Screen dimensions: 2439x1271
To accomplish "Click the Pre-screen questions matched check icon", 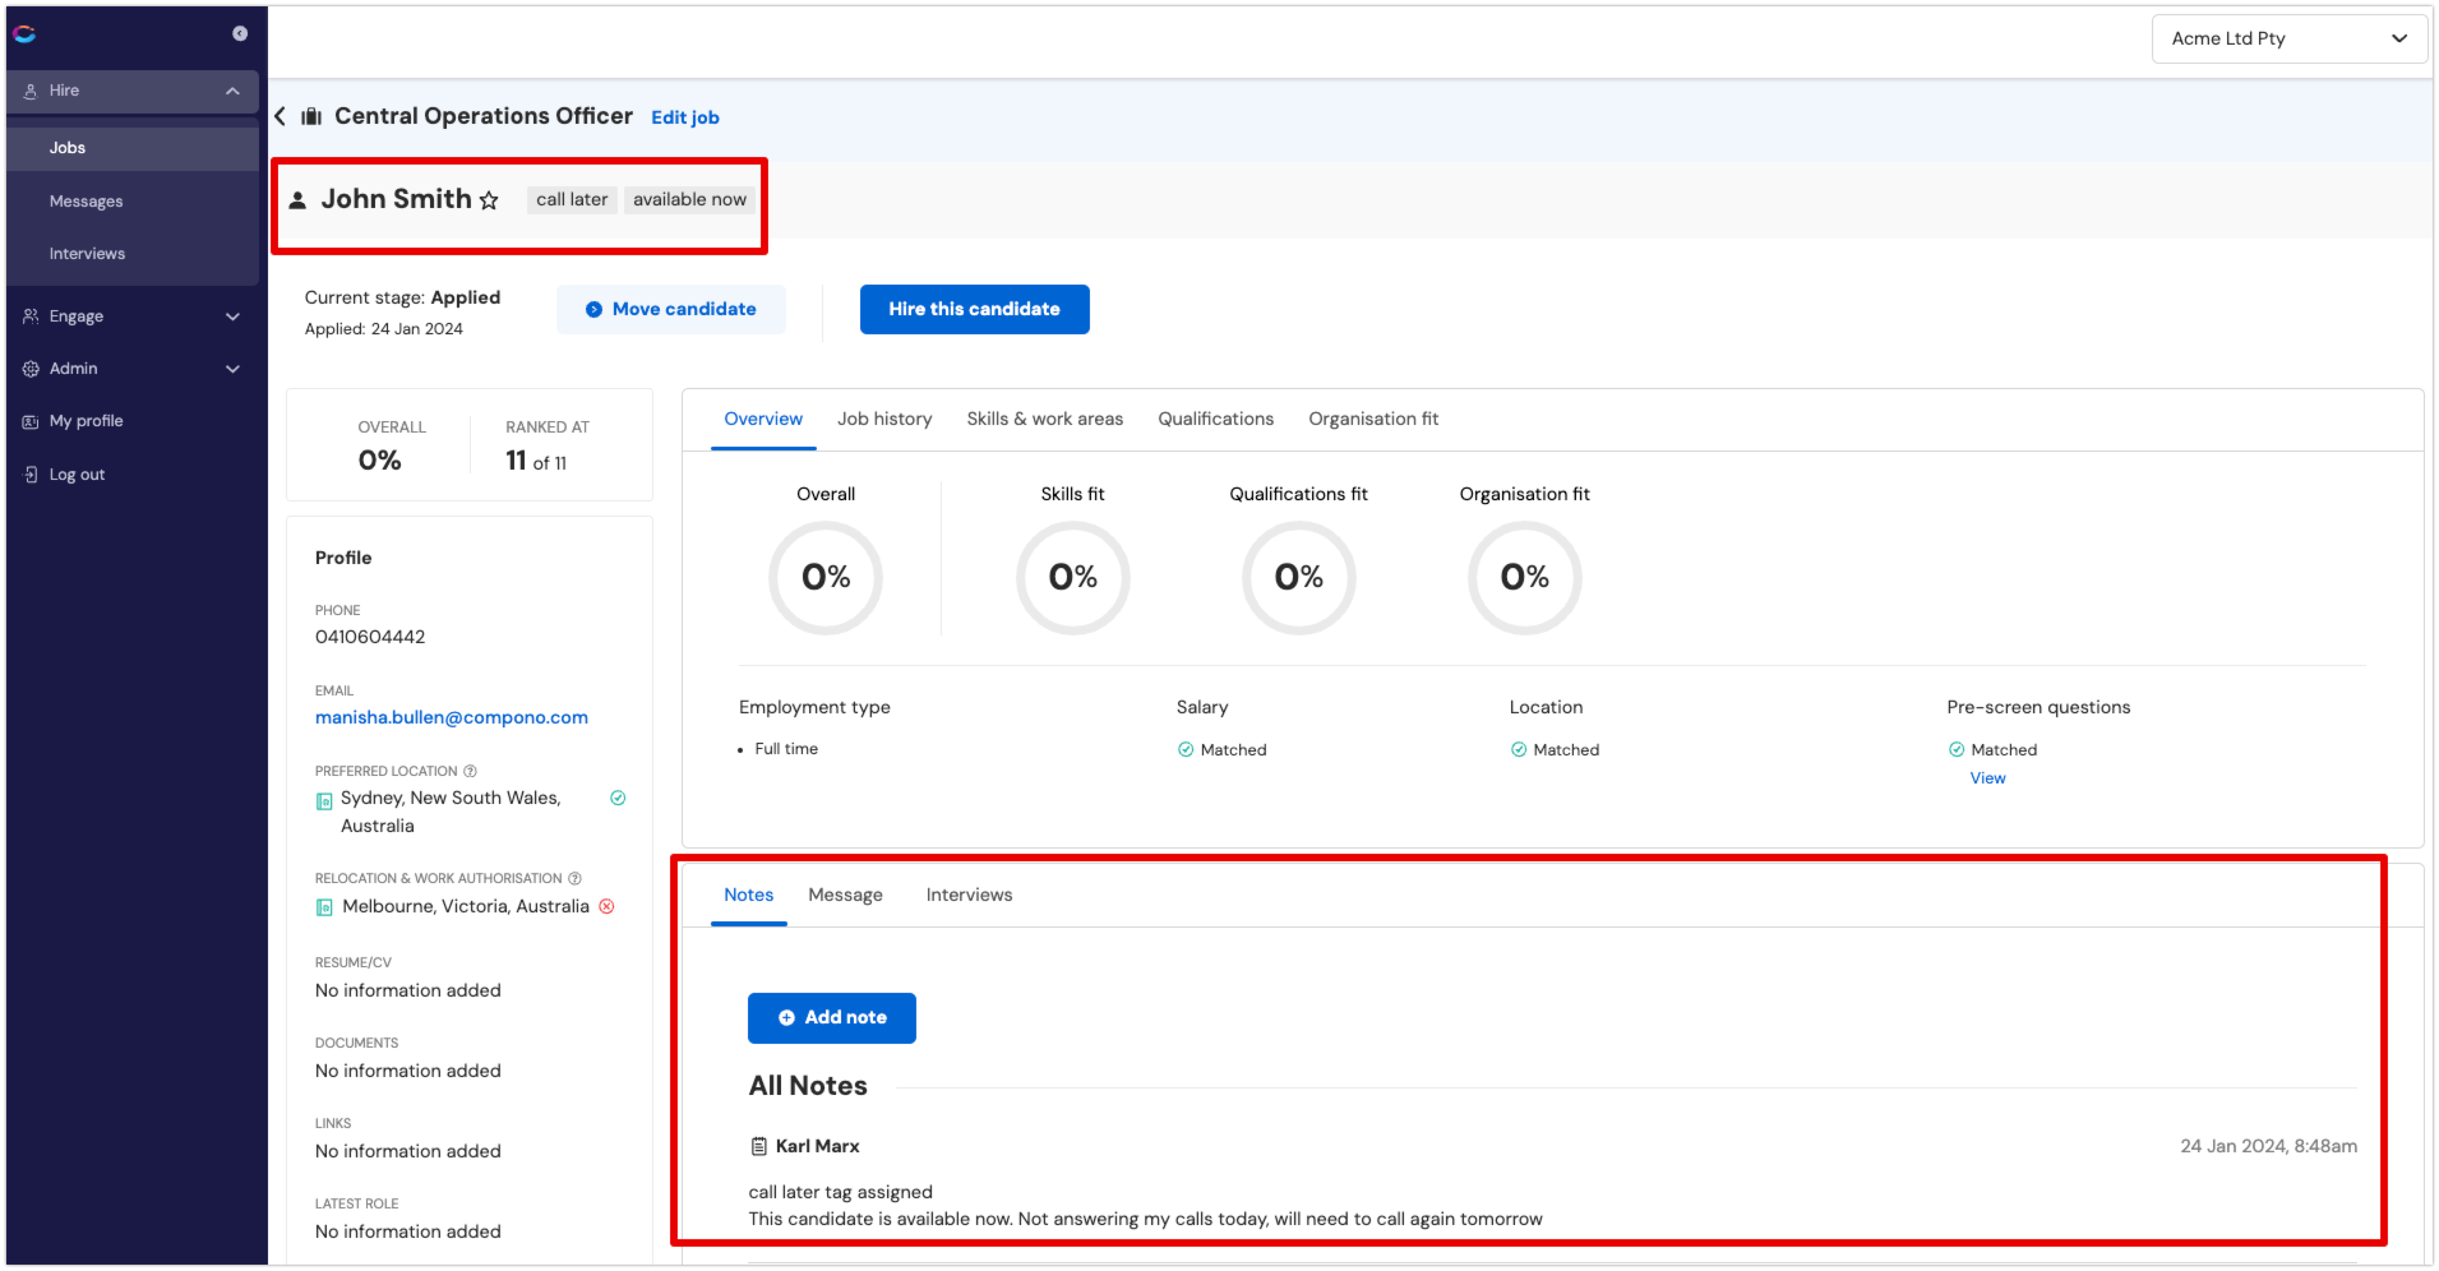I will (x=1956, y=750).
